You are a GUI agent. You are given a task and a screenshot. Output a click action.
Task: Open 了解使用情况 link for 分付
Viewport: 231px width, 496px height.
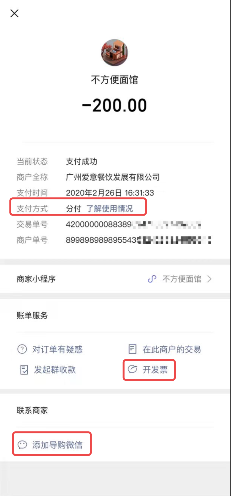click(110, 209)
